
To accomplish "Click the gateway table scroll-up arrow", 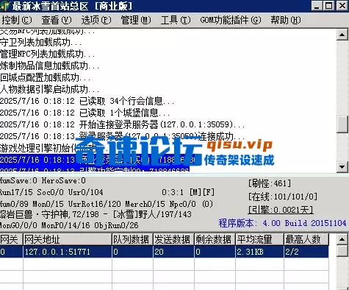I will point(342,239).
